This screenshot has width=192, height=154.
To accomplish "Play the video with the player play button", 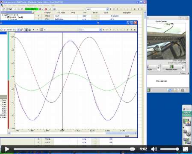I will (7, 149).
